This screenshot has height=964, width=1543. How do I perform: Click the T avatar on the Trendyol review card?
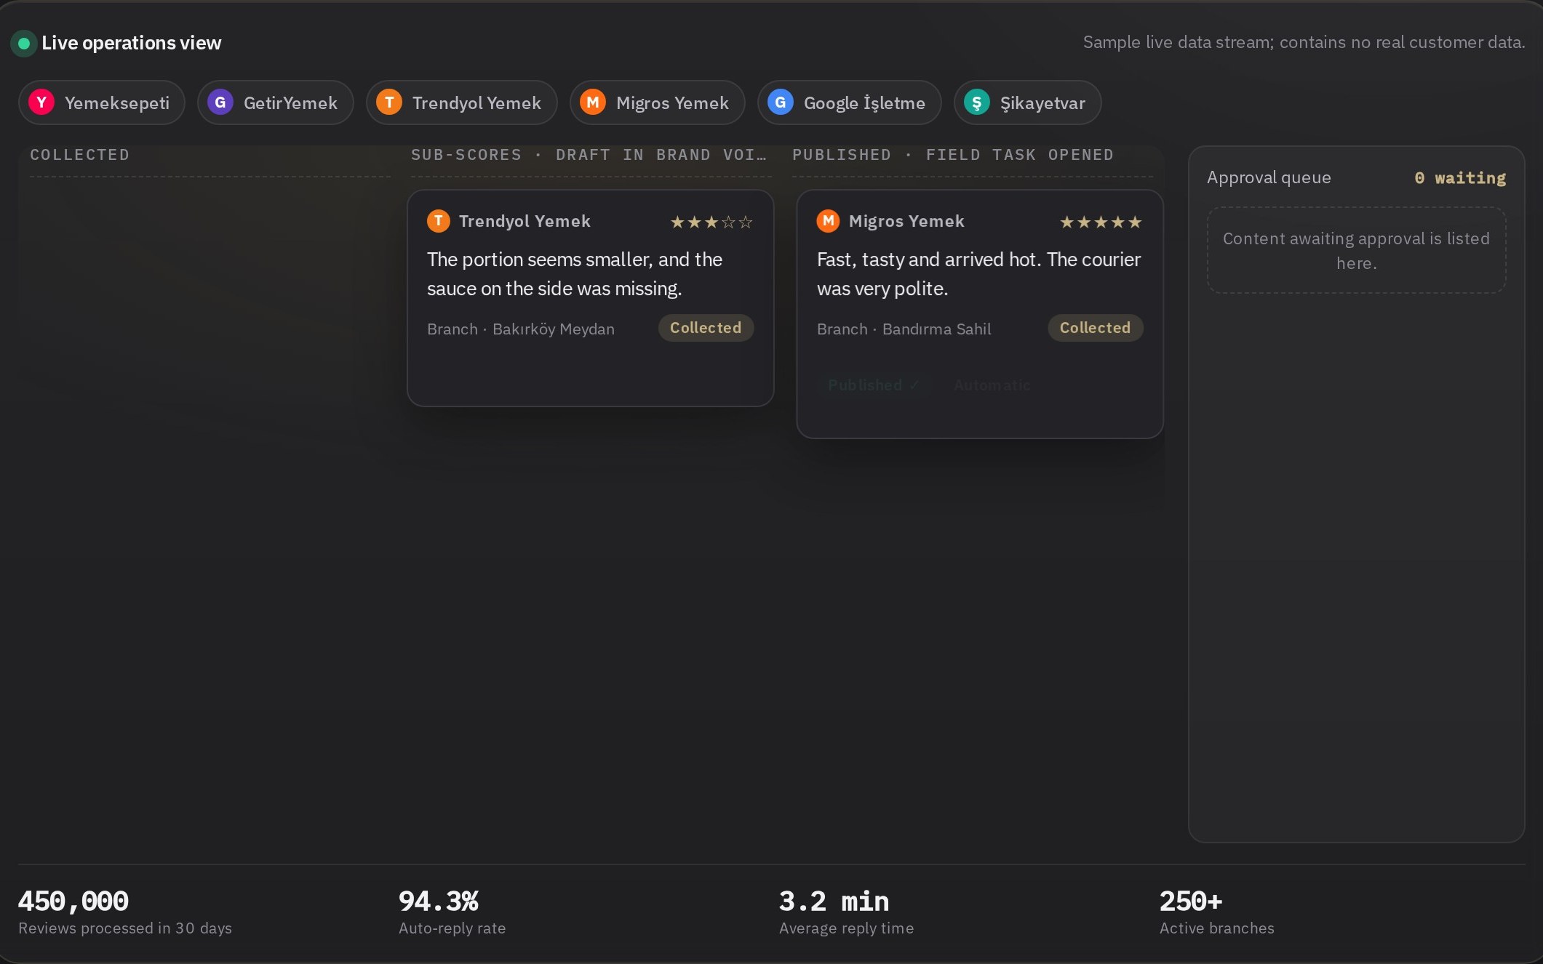[x=439, y=221]
